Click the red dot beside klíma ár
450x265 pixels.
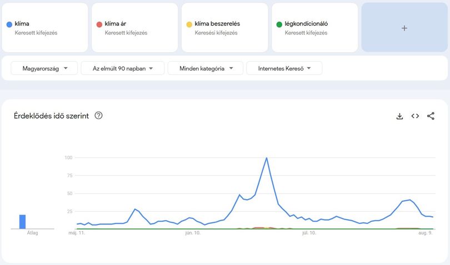[99, 24]
